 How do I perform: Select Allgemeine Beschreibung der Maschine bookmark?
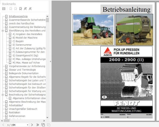pyautogui.click(x=27, y=102)
